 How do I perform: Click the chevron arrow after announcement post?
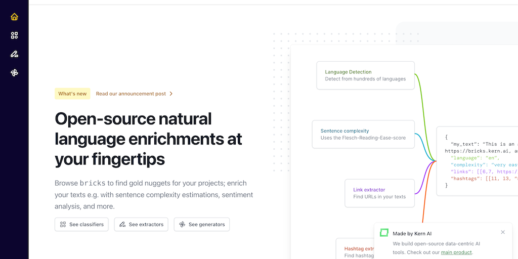pyautogui.click(x=171, y=94)
